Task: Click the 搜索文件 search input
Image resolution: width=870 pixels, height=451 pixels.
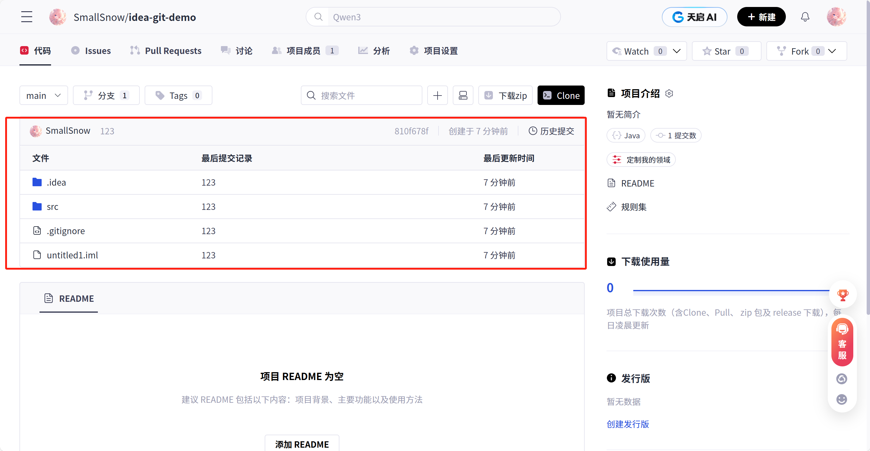Action: click(361, 95)
